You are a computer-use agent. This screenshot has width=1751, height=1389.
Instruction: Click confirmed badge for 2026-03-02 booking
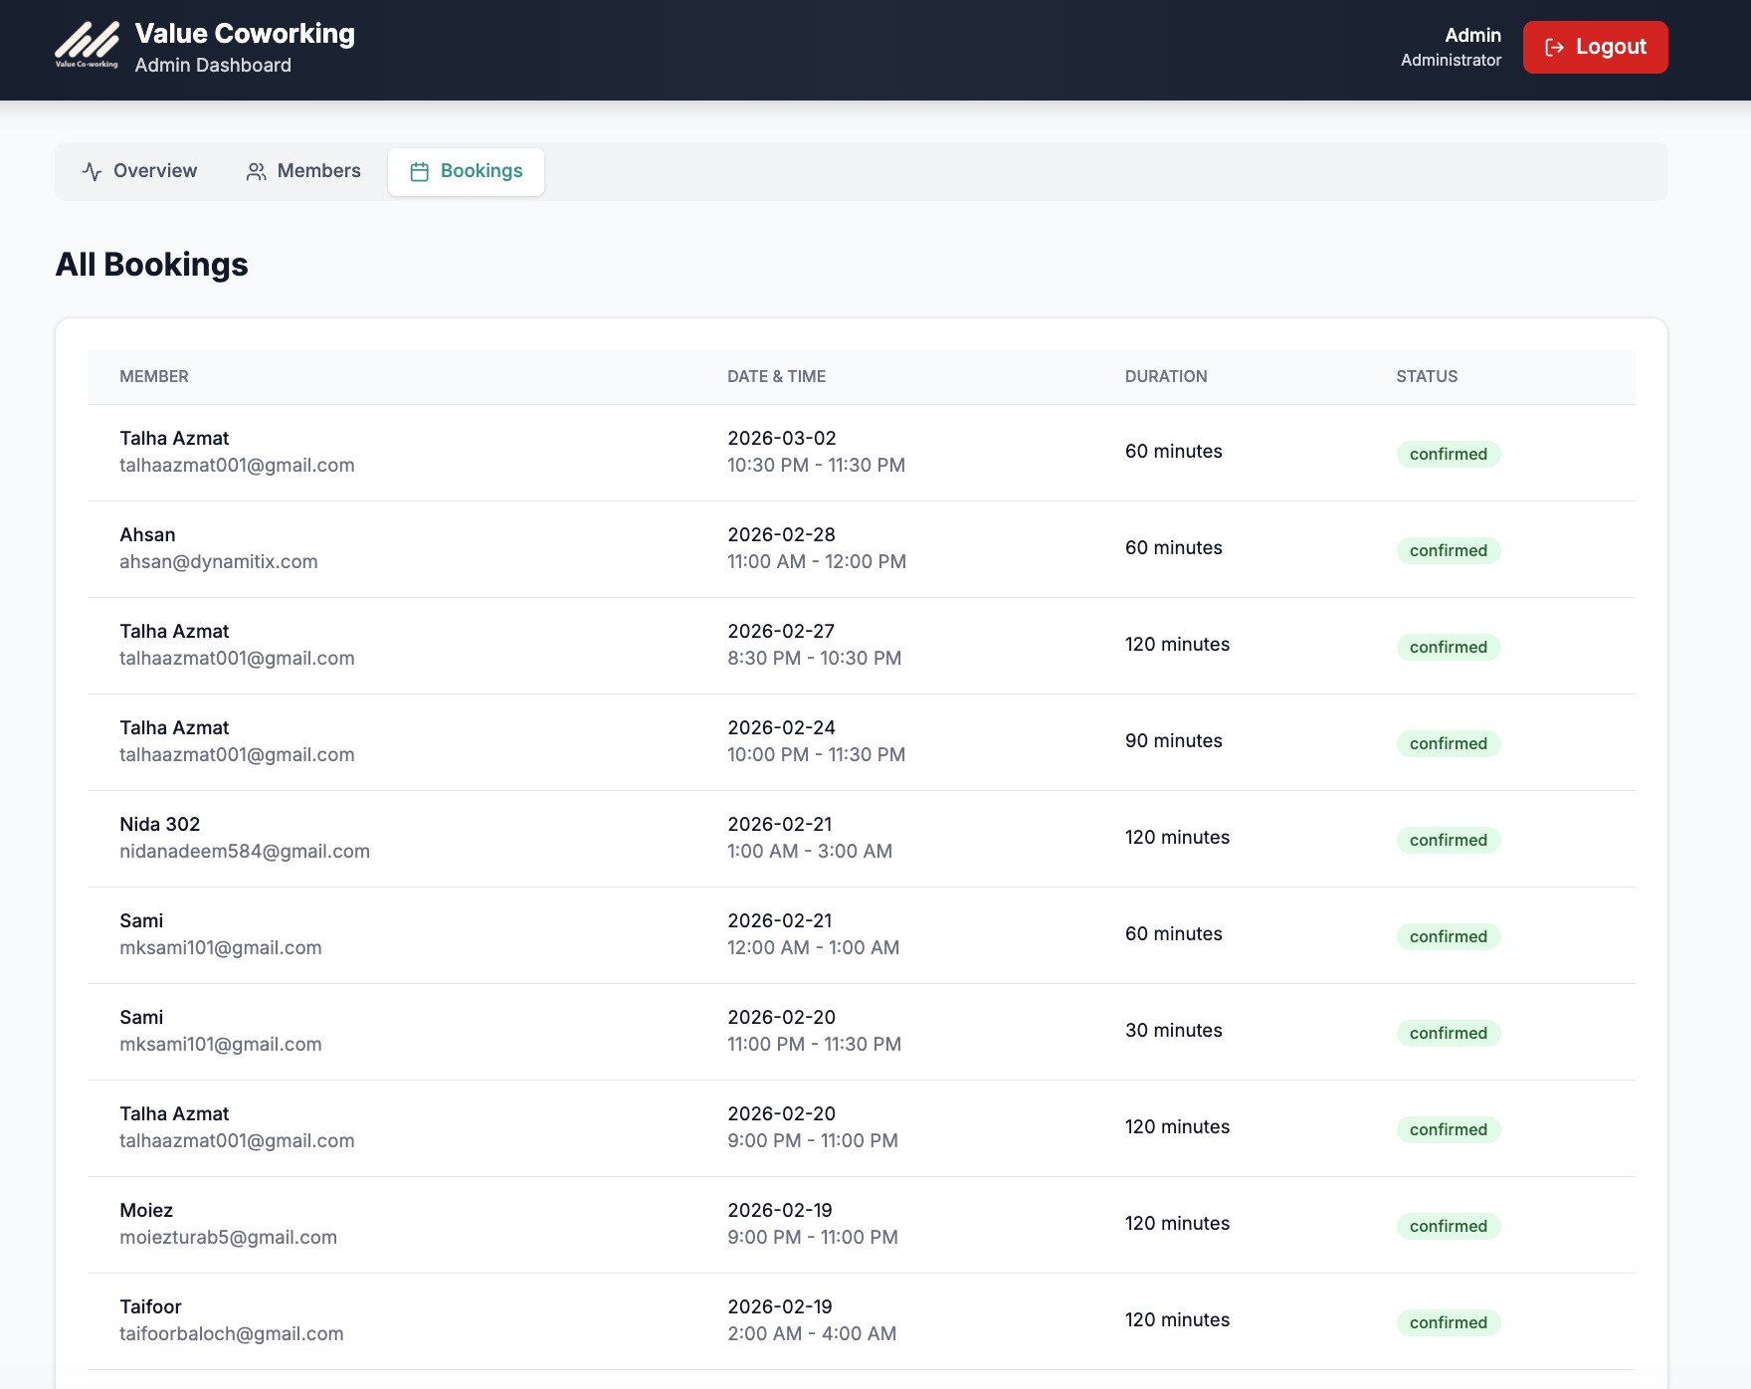click(1448, 454)
